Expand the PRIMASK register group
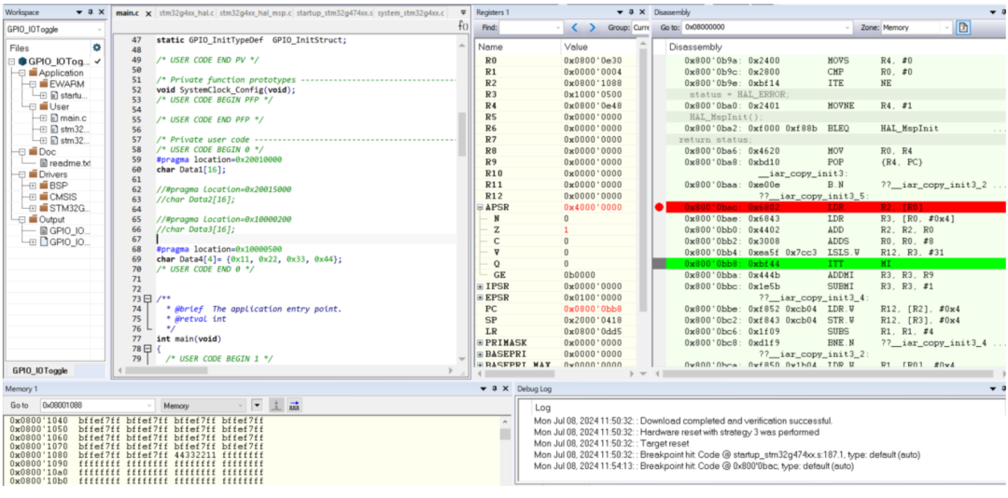This screenshot has width=1008, height=498. click(481, 342)
